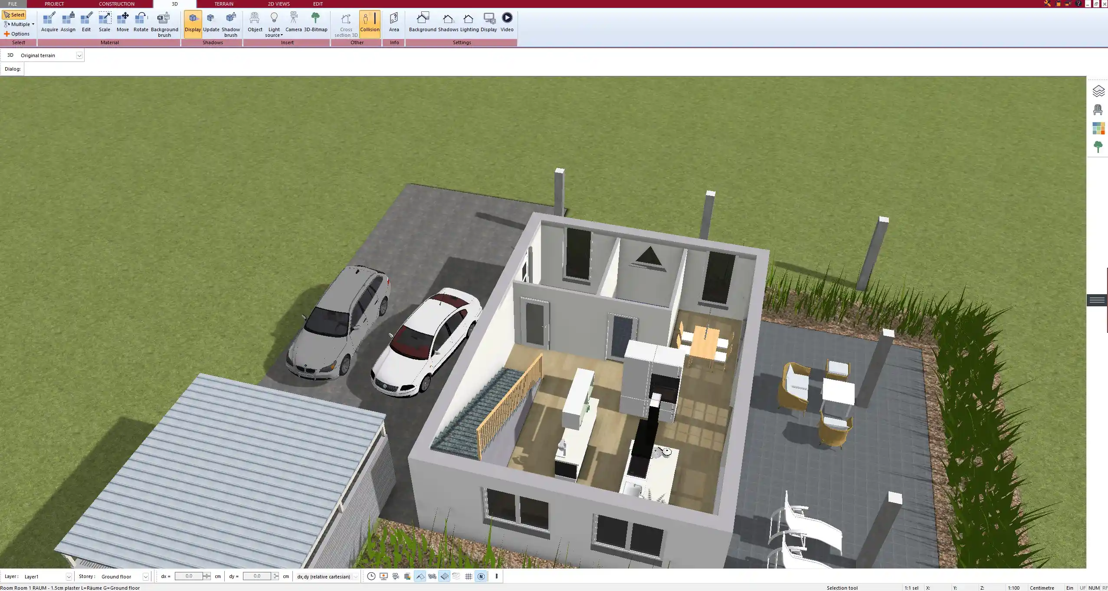1108x591 pixels.
Task: Insert a new Light source
Action: pos(274,23)
